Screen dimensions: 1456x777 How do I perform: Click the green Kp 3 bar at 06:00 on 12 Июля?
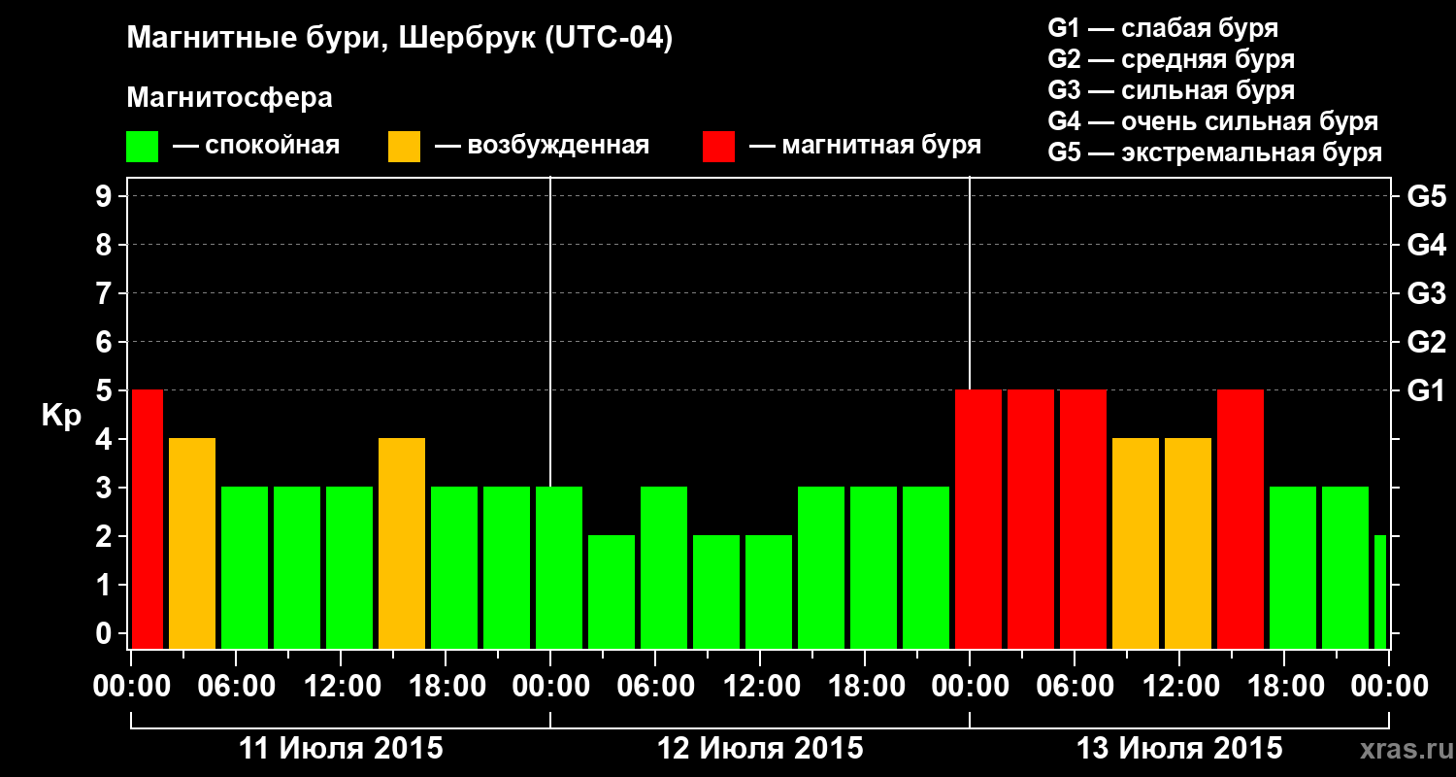tap(664, 567)
